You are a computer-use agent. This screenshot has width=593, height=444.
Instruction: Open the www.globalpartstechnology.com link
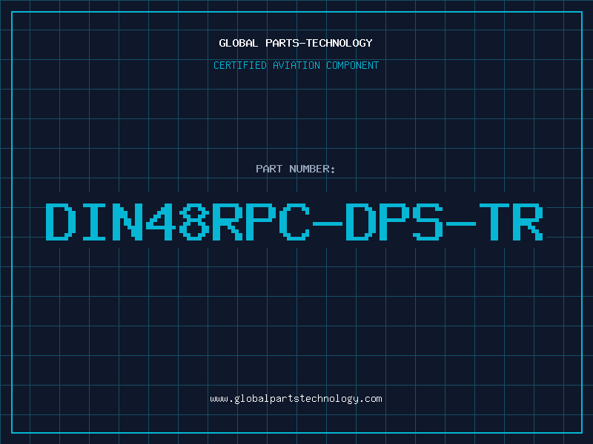[296, 399]
